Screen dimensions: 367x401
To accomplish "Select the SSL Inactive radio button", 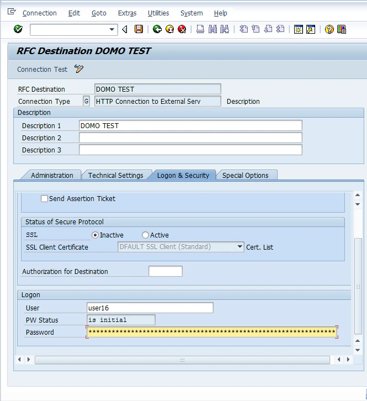I will click(95, 235).
